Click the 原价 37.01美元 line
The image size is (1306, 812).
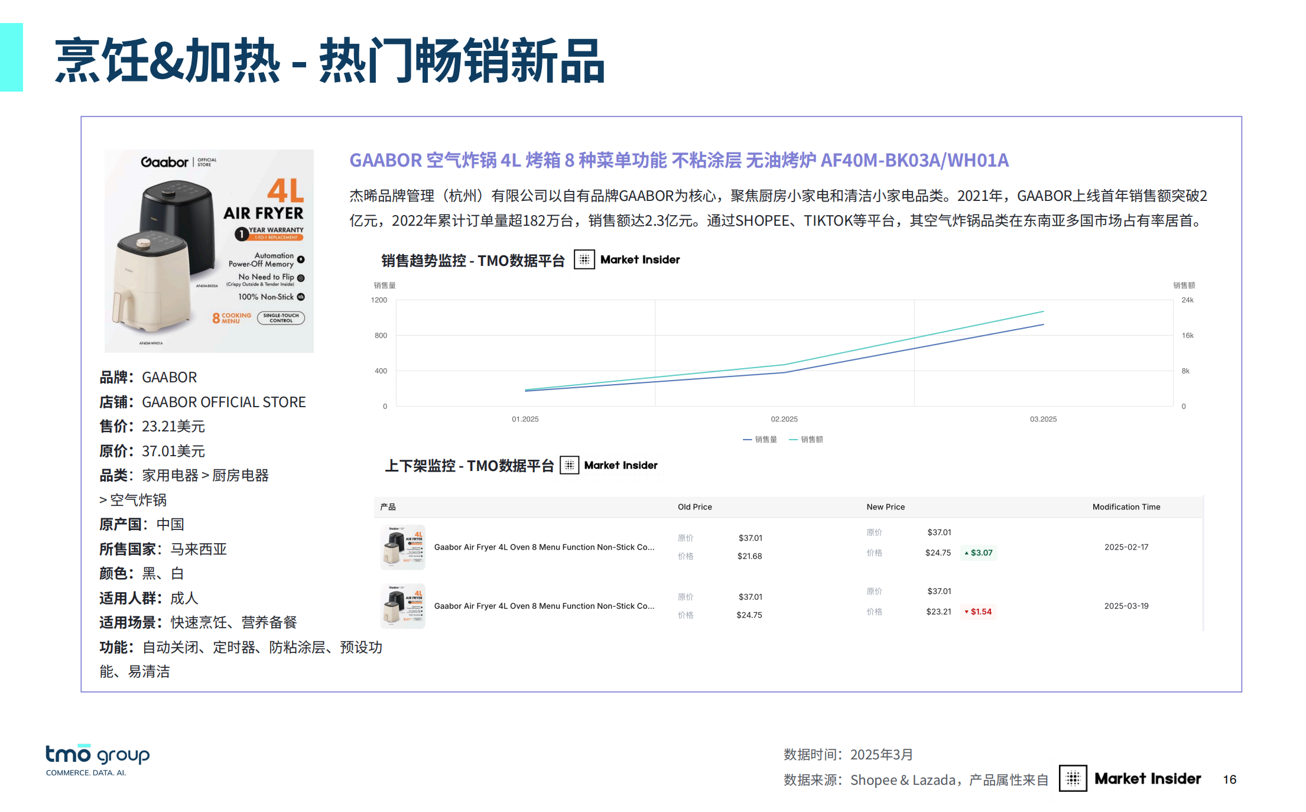(x=152, y=451)
